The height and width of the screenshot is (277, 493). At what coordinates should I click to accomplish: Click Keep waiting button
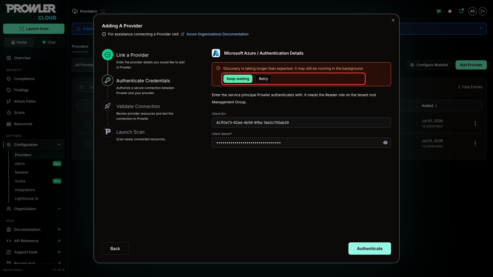pos(238,79)
